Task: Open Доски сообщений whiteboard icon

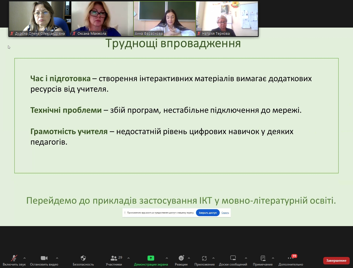Action: click(233, 258)
